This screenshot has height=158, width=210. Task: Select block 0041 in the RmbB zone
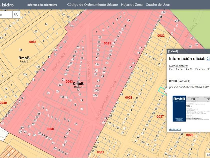(x=33, y=42)
